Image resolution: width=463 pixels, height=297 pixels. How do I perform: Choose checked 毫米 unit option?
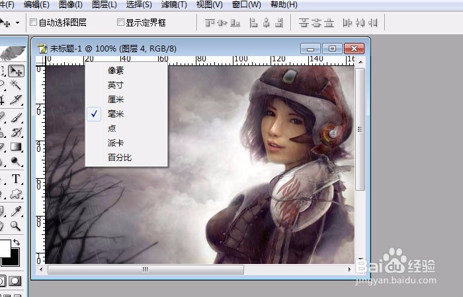(x=126, y=114)
